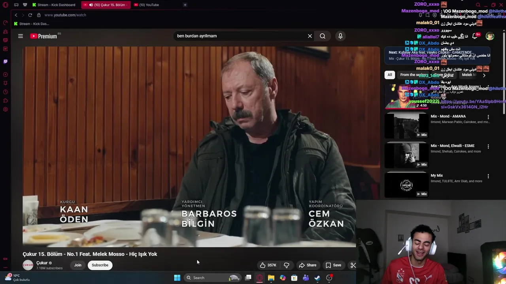The image size is (506, 284).
Task: Create a clip with scissors button
Action: point(353,265)
